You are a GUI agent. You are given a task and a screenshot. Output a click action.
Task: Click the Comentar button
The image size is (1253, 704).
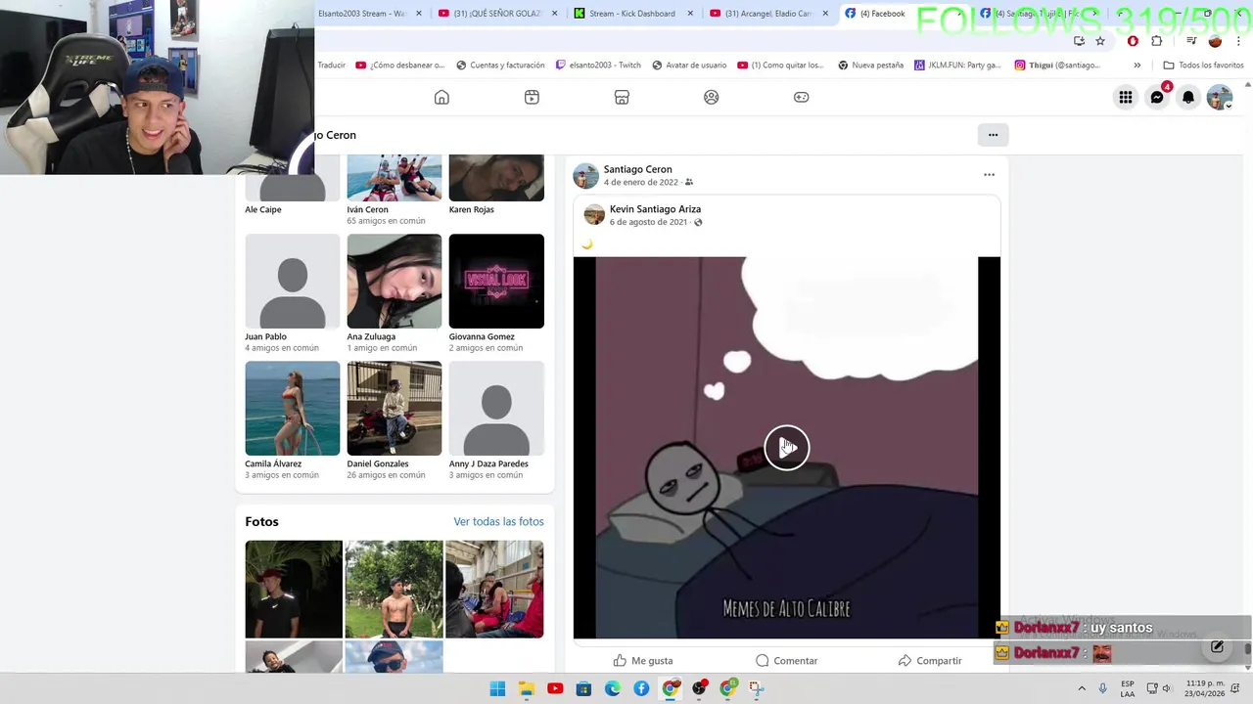(x=786, y=661)
